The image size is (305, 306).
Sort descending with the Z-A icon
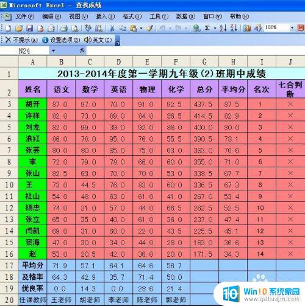tap(234, 28)
